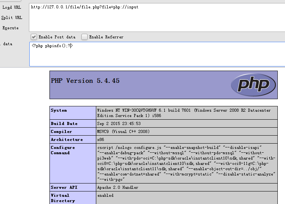Image resolution: width=285 pixels, height=204 pixels.
Task: Click the 'Apache 2.0 Handler' value
Action: (118, 188)
